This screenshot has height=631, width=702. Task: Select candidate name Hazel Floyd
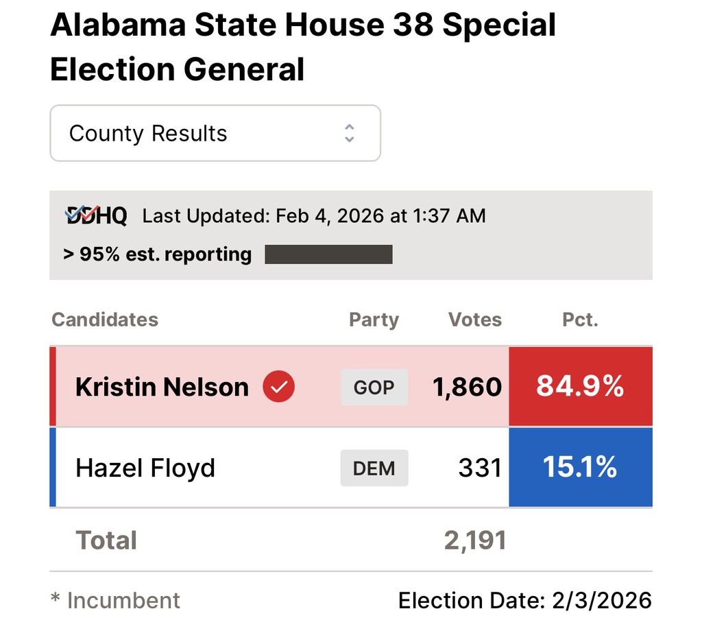pos(145,468)
